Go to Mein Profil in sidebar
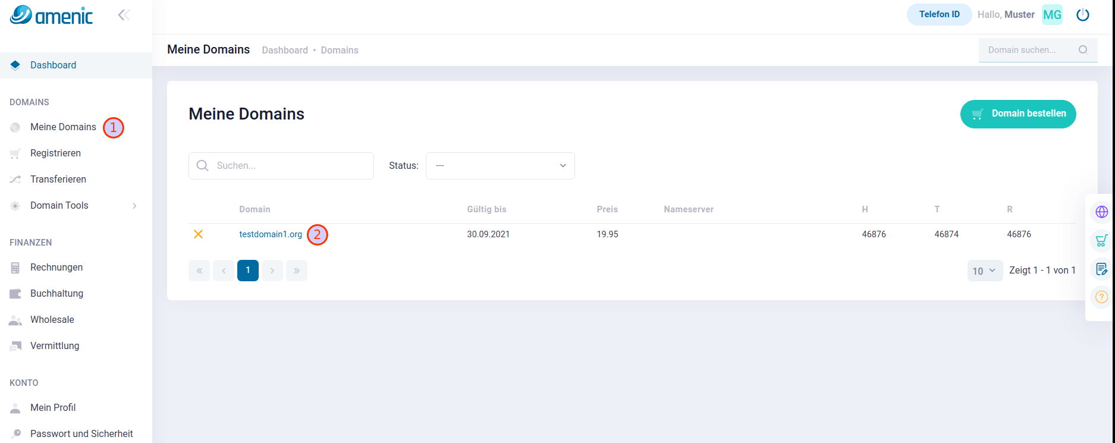1115x443 pixels. coord(53,408)
